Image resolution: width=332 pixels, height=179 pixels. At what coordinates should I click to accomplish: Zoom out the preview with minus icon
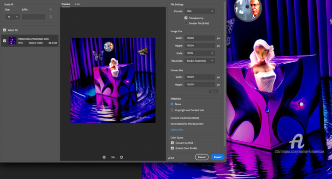pos(104,157)
